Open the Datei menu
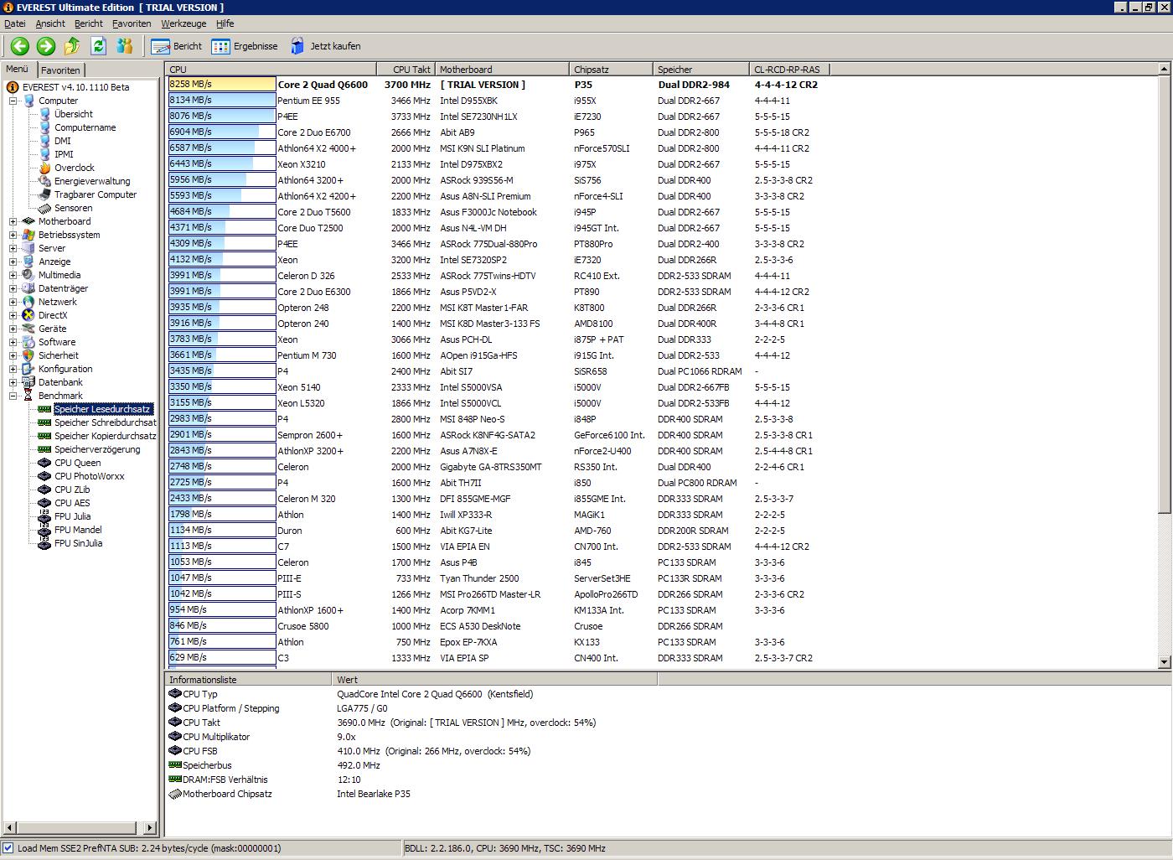The width and height of the screenshot is (1173, 860). click(15, 23)
